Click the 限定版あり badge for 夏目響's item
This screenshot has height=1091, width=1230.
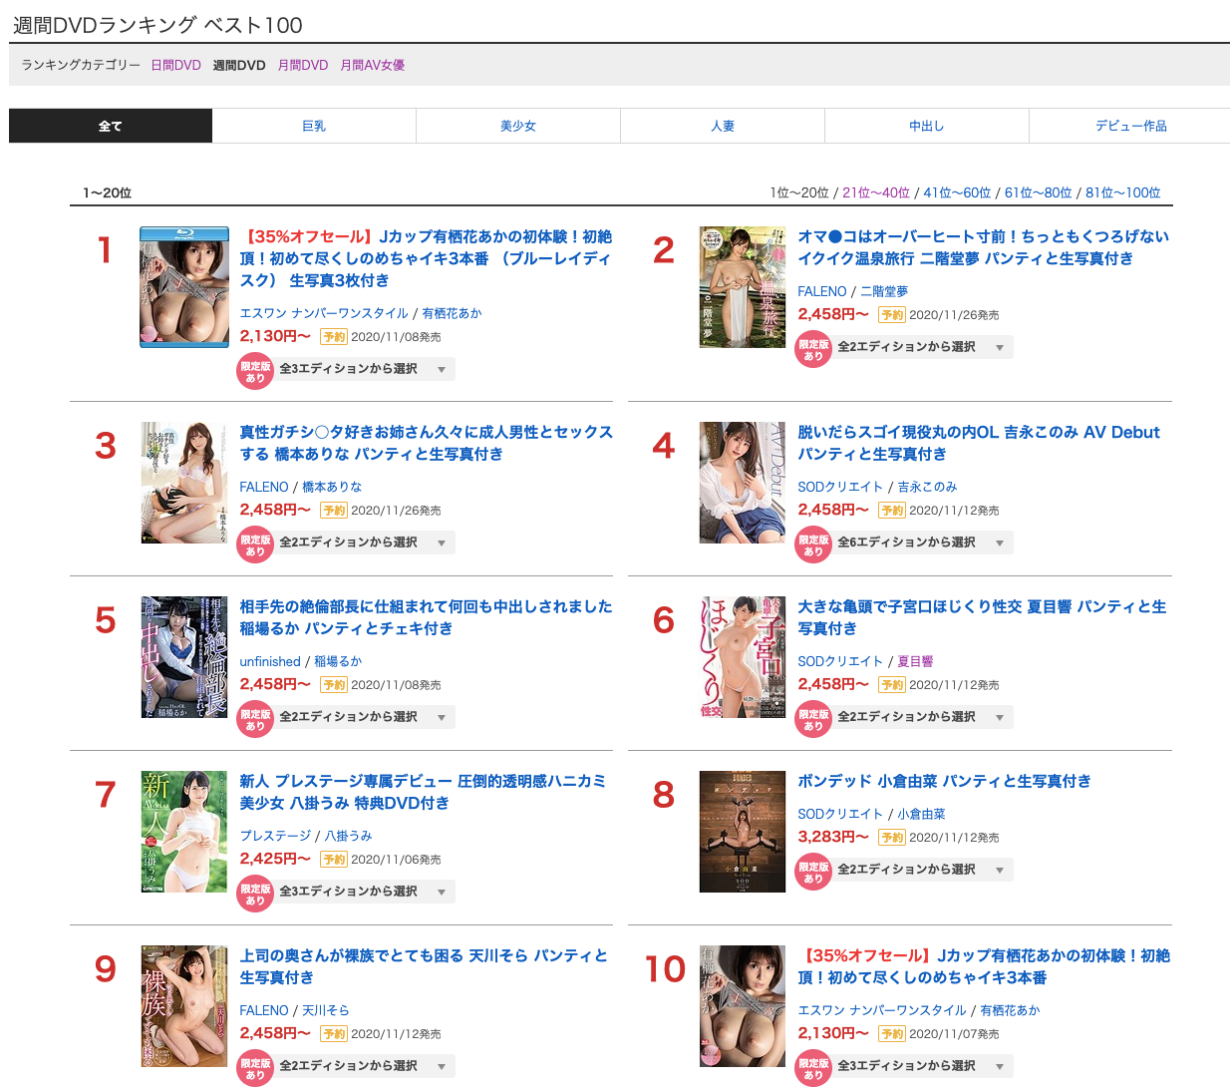pos(813,719)
